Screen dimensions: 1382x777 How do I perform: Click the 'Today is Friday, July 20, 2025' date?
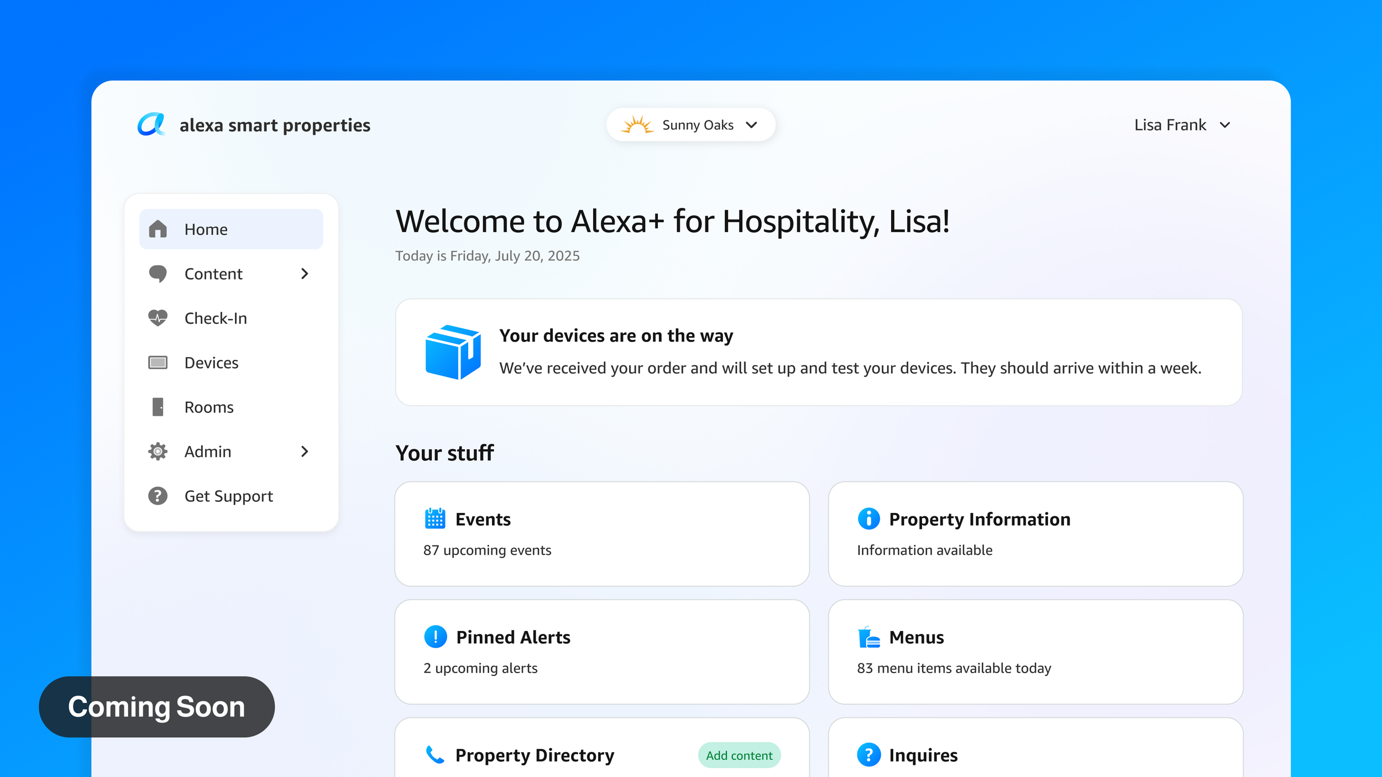(x=487, y=256)
